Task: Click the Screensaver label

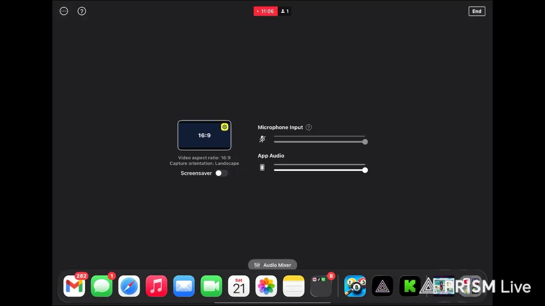Action: coord(196,173)
